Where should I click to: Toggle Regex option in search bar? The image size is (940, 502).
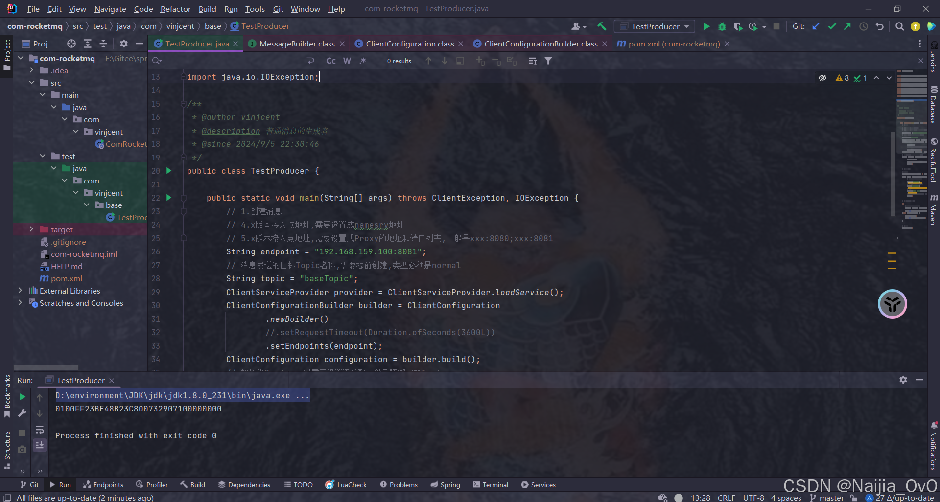(363, 61)
